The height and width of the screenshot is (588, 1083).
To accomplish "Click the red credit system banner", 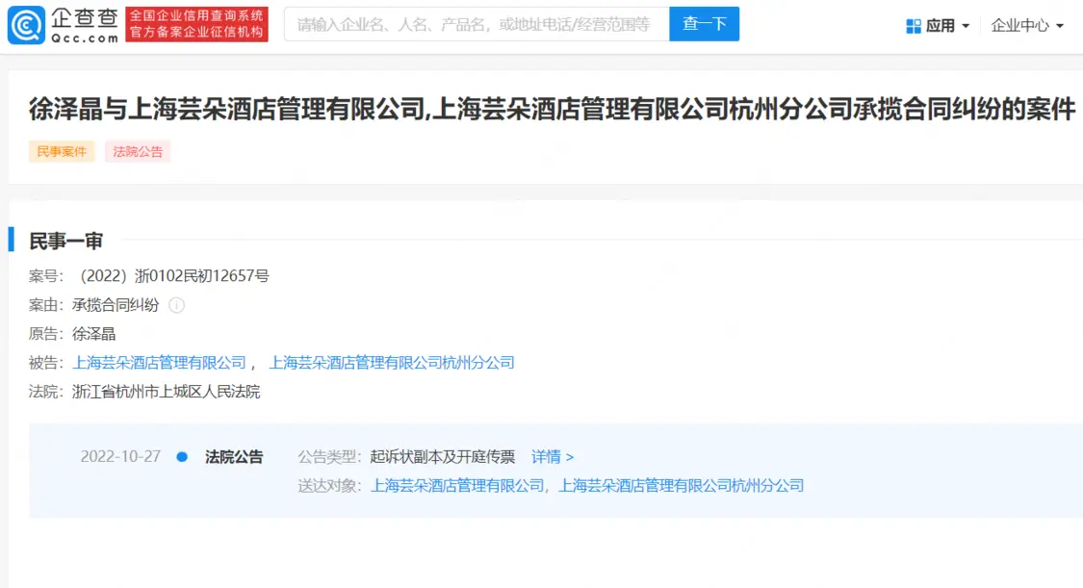I will [x=196, y=24].
